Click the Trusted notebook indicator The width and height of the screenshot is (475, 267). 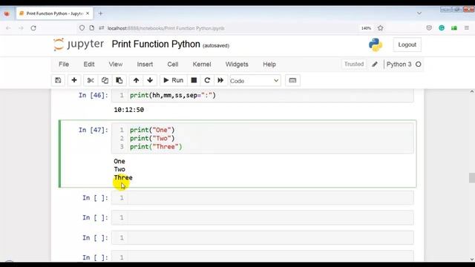tap(353, 65)
